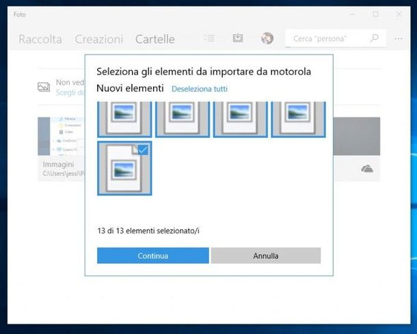Click the Import icon in toolbar
The image size is (417, 334).
coord(238,38)
